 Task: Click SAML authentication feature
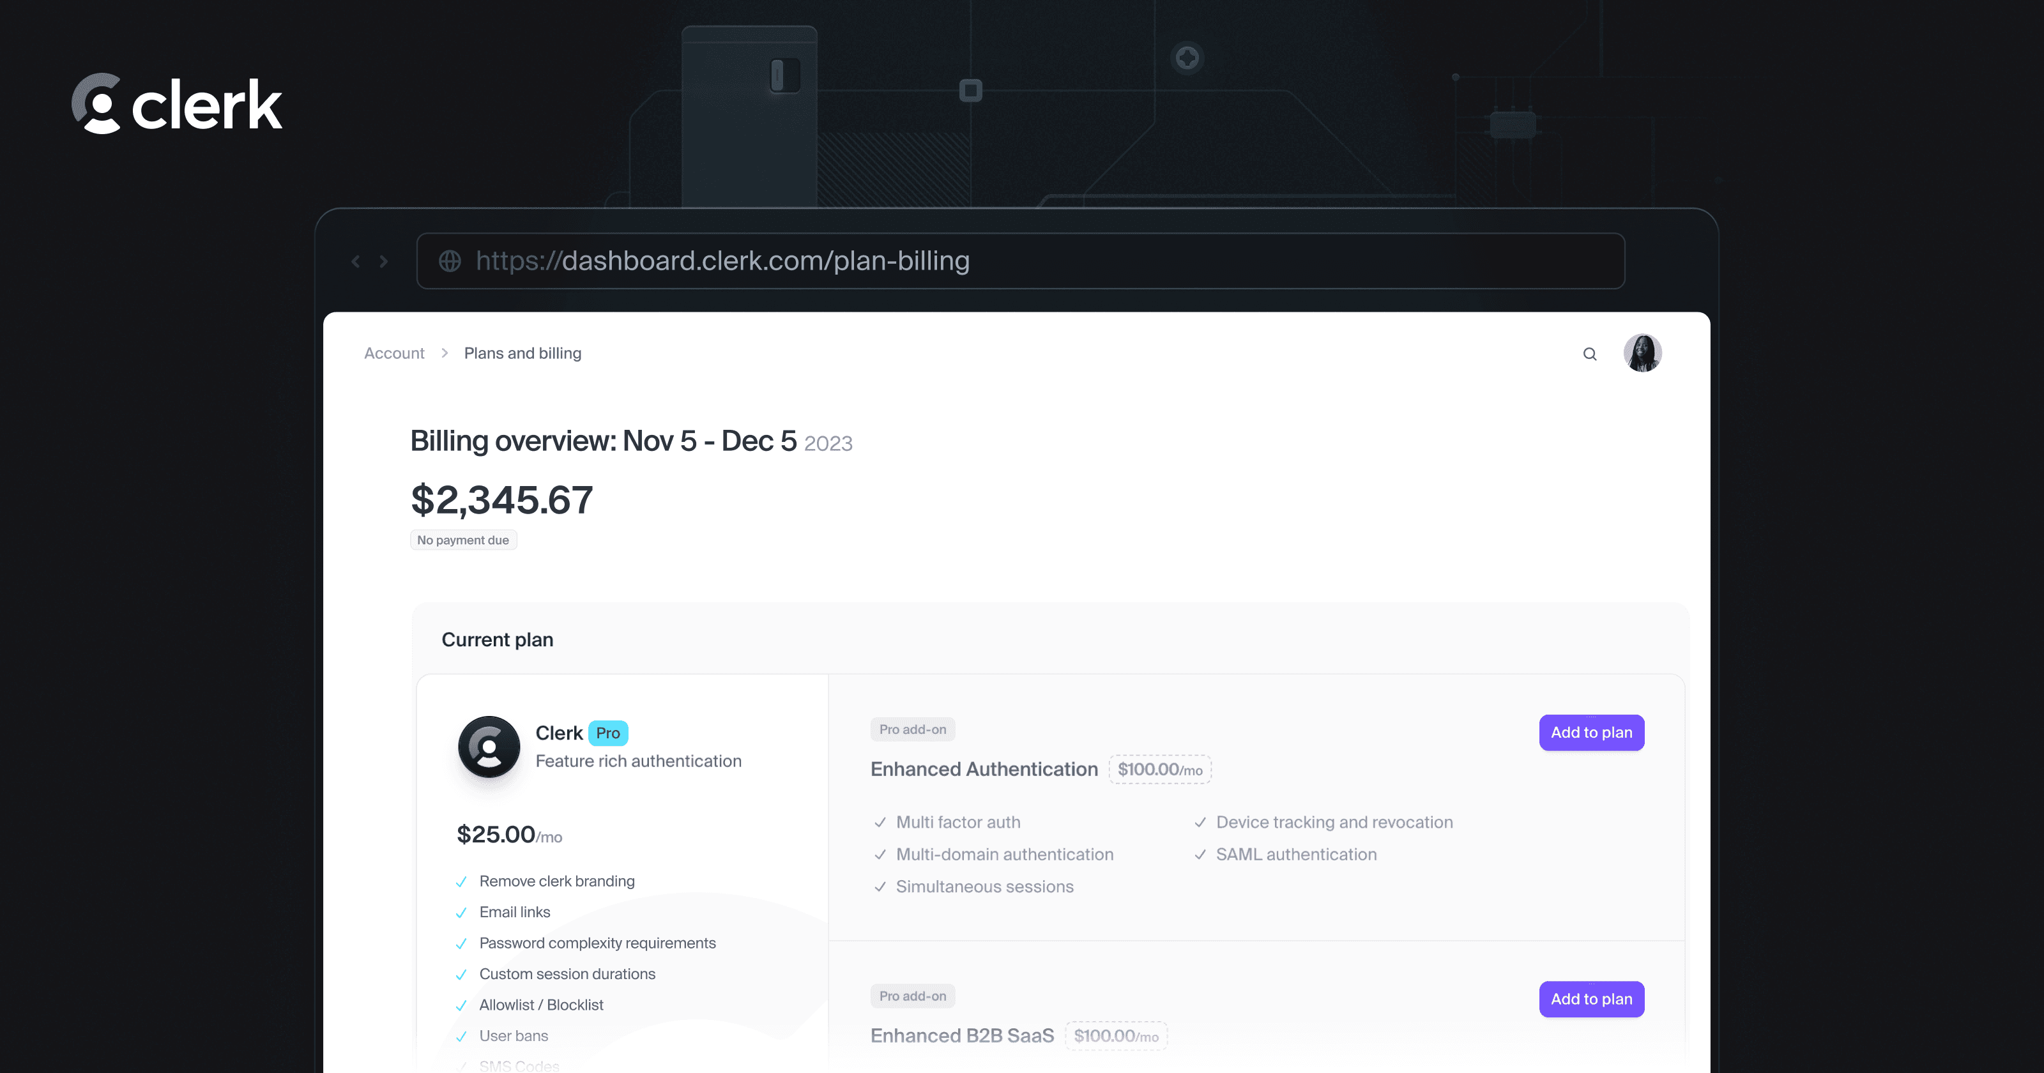[1297, 855]
